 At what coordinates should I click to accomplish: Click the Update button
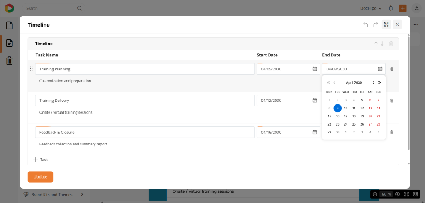[x=40, y=177]
